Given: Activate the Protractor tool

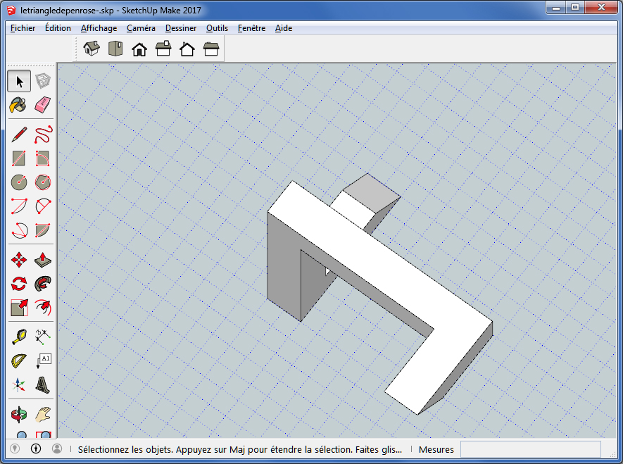Looking at the screenshot, I should click(19, 361).
